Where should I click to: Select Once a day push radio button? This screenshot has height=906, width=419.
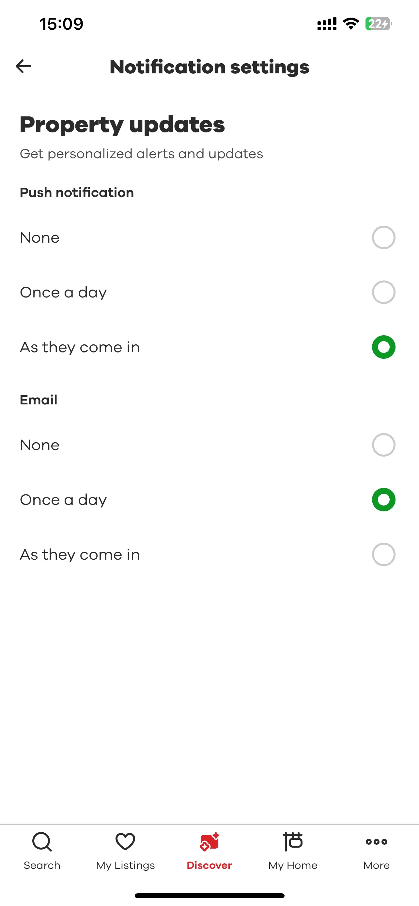(x=383, y=292)
